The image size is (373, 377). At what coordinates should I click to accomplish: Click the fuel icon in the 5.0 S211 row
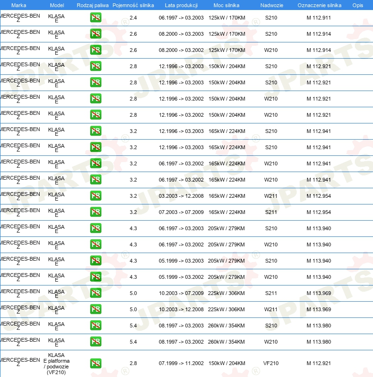click(x=95, y=293)
